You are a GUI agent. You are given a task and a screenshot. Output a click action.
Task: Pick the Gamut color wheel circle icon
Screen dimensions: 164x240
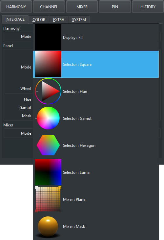(48, 118)
